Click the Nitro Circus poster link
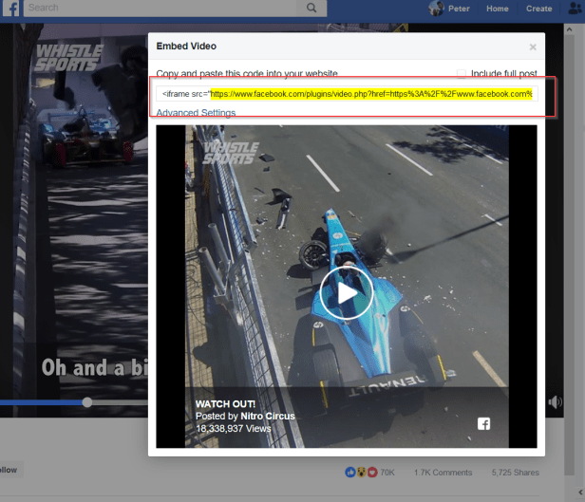 point(268,416)
